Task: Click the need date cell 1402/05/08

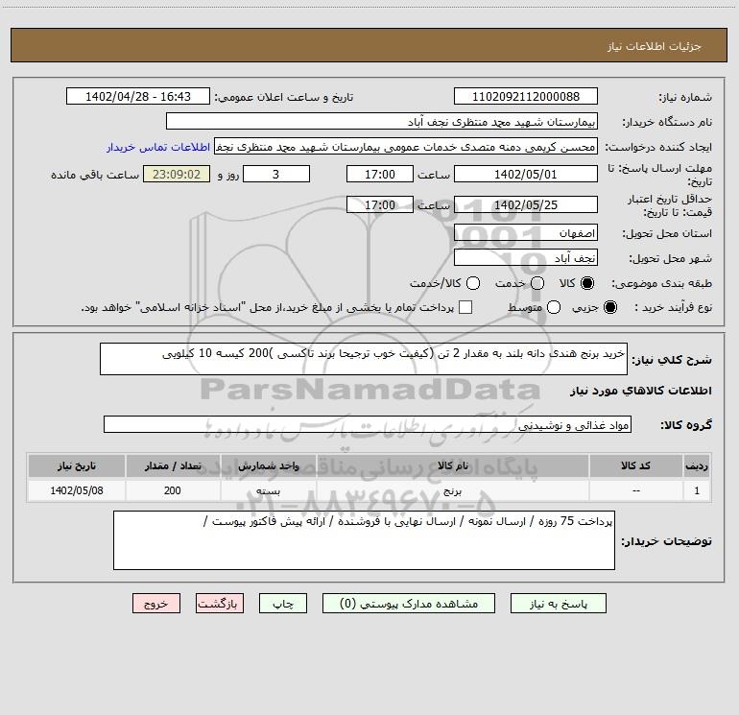Action: tap(77, 490)
